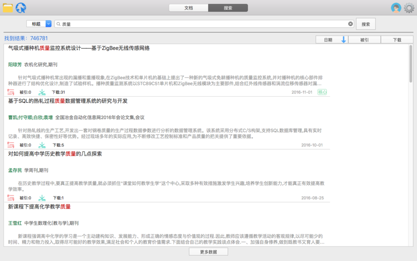The image size is (417, 261).
Task: Click the blue globe browsing icon
Action: pyautogui.click(x=21, y=7)
